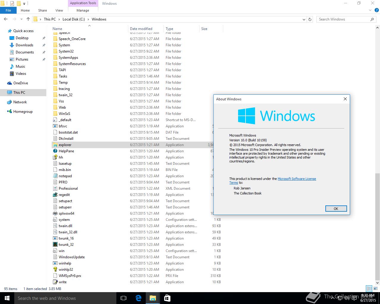Image resolution: width=380 pixels, height=304 pixels.
Task: Open Videos in the navigation pane
Action: point(21,74)
